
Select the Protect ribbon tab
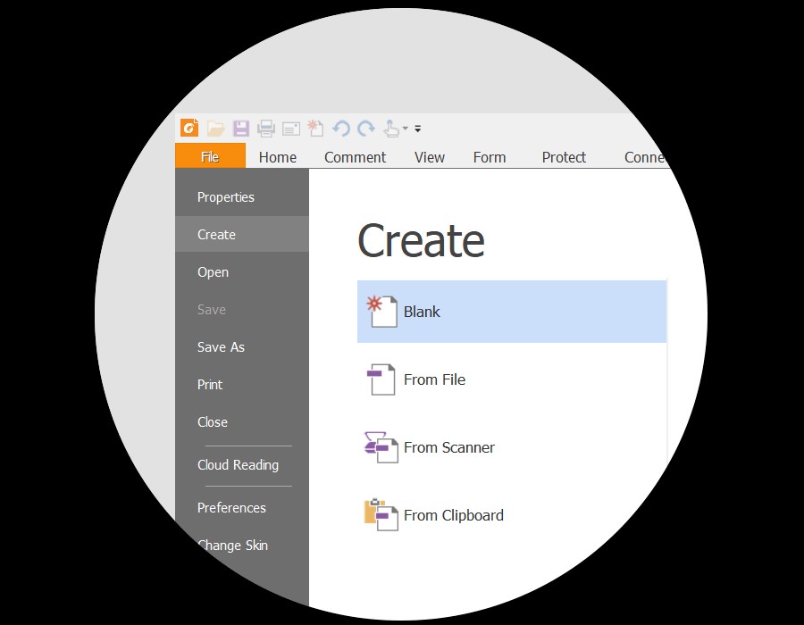tap(564, 157)
